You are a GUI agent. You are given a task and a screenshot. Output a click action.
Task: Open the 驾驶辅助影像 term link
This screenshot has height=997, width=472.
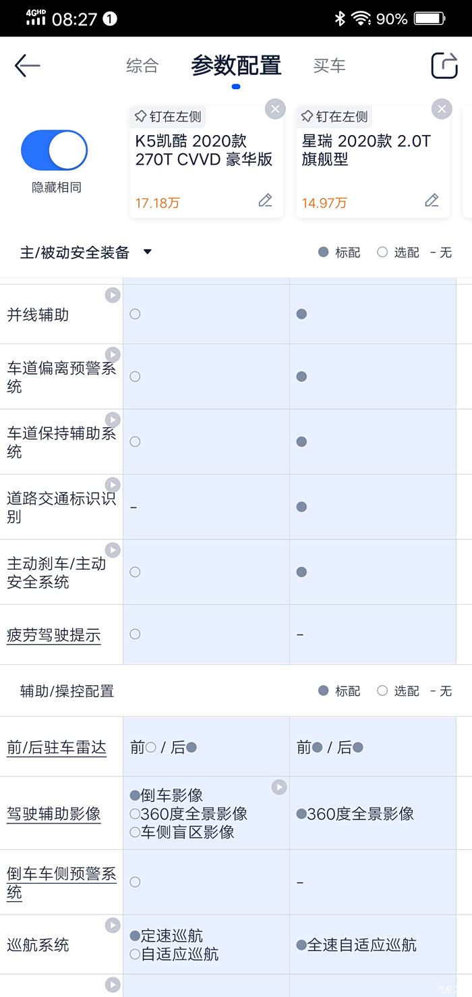54,813
